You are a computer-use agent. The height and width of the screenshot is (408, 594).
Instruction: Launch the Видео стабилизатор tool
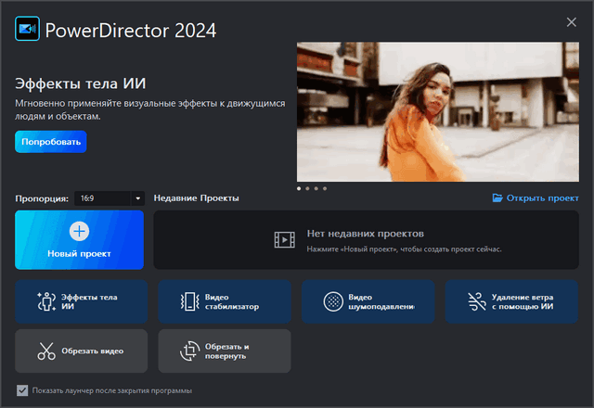pyautogui.click(x=224, y=300)
